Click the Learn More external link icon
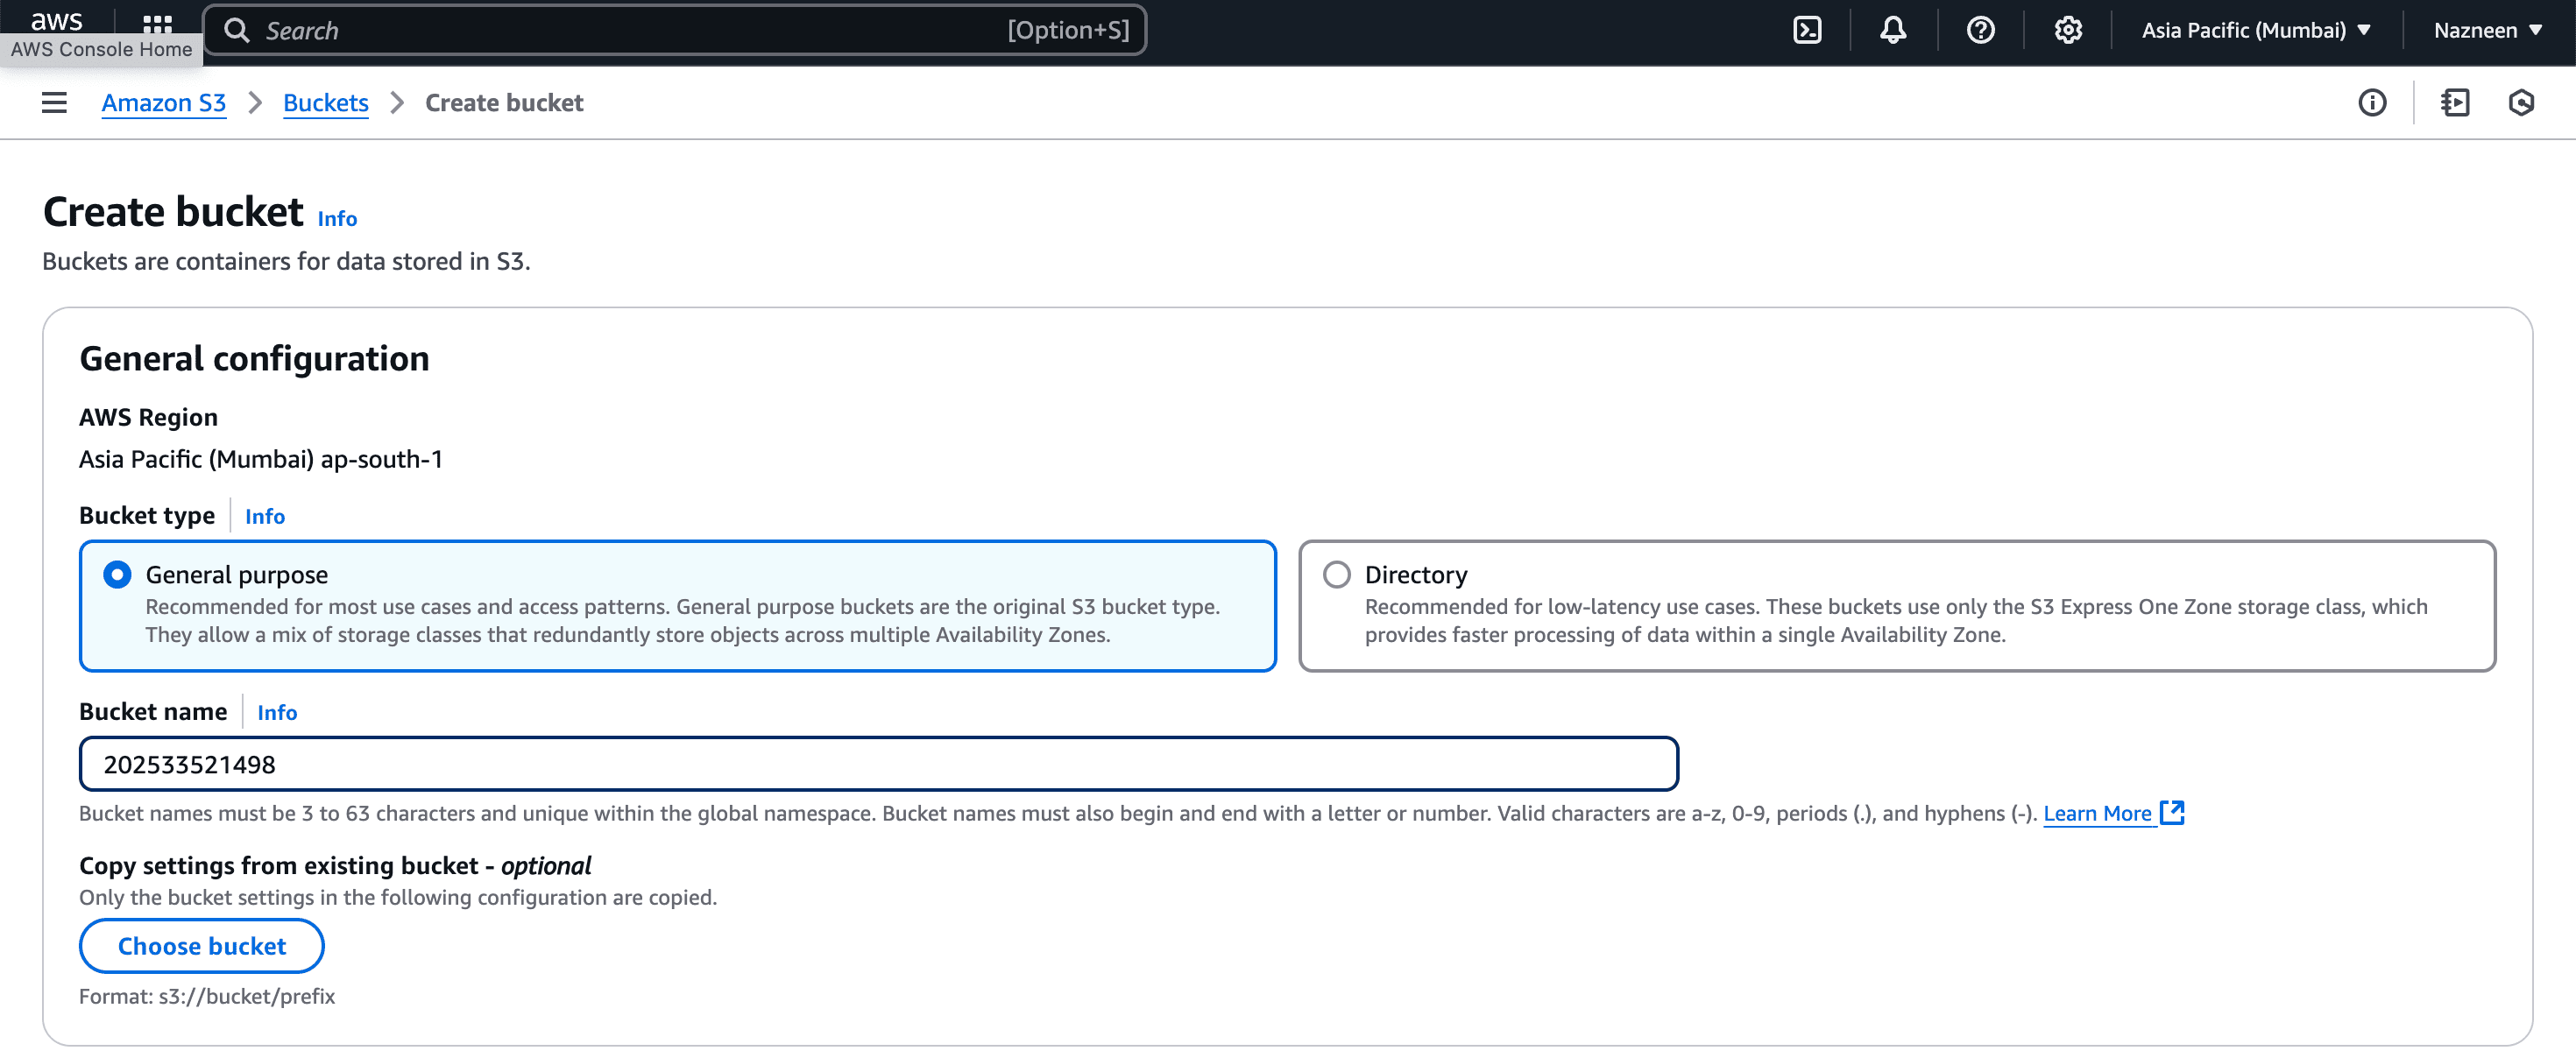 point(2172,812)
